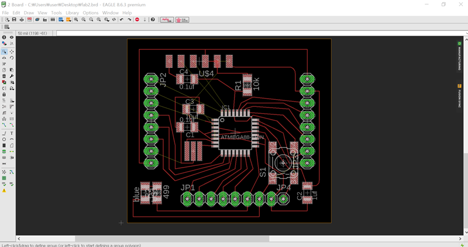Open the Help question mark icon
This screenshot has width=468, height=247.
[153, 20]
